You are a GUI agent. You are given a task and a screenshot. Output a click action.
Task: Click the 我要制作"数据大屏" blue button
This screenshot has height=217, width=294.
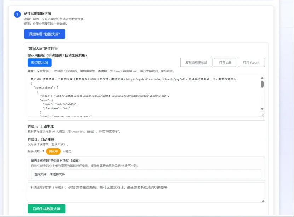[x=45, y=34]
